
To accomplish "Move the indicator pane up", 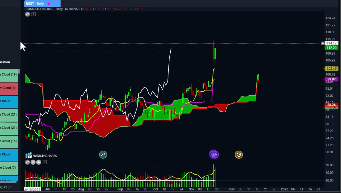I will click(x=39, y=162).
